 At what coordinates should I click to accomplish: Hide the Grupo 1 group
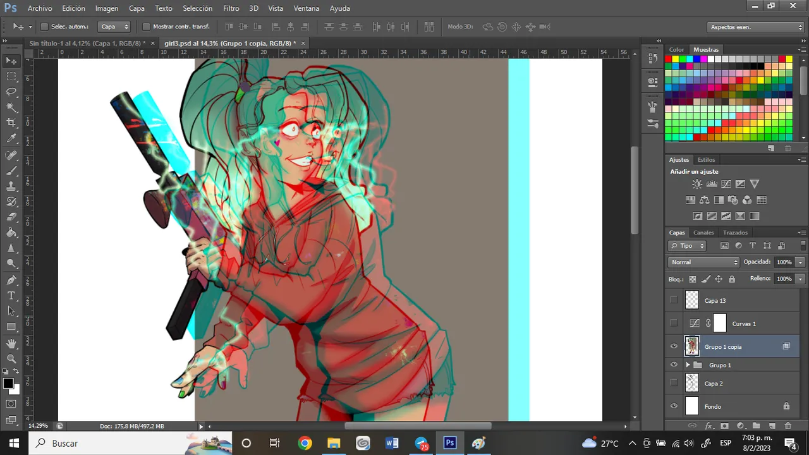point(674,365)
